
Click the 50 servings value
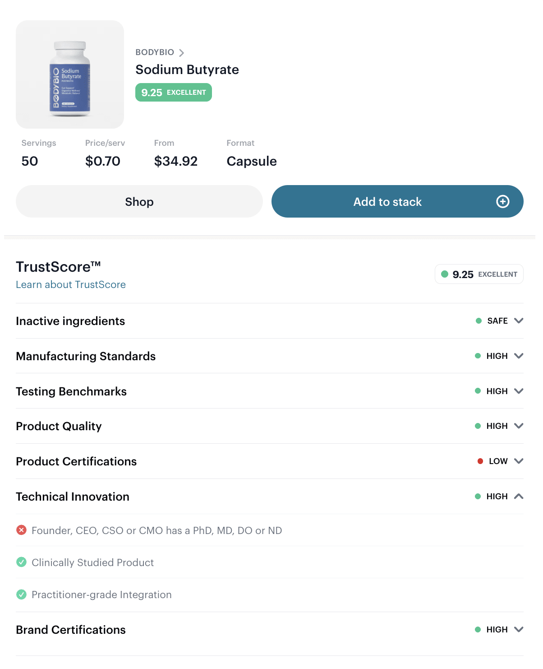[x=30, y=161]
